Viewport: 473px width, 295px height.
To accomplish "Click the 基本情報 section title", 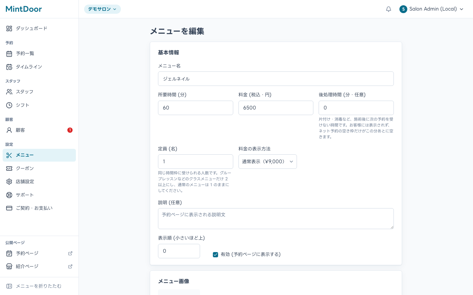I will click(169, 52).
